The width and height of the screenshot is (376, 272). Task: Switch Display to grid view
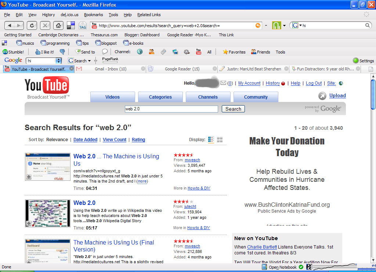pyautogui.click(x=220, y=140)
